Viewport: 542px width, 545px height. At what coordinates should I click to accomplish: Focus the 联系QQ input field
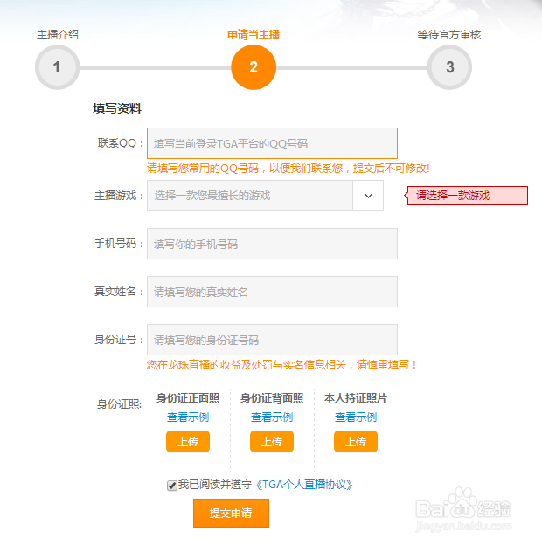272,143
